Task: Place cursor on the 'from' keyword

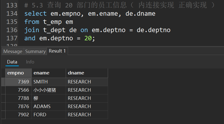Action: (32, 22)
